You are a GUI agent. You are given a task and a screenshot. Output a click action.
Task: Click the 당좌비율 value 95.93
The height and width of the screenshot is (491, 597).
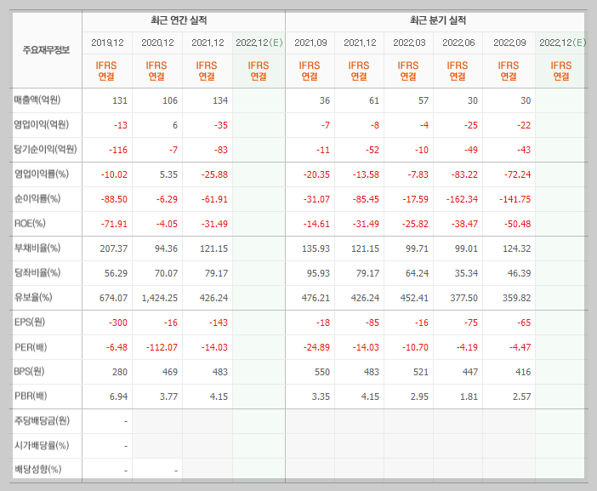click(318, 273)
